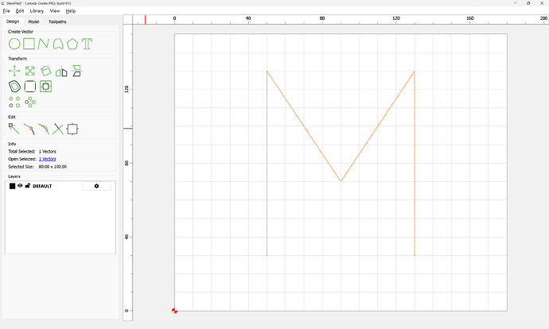Click the red origin marker on canvas
This screenshot has width=549, height=329.
[174, 311]
